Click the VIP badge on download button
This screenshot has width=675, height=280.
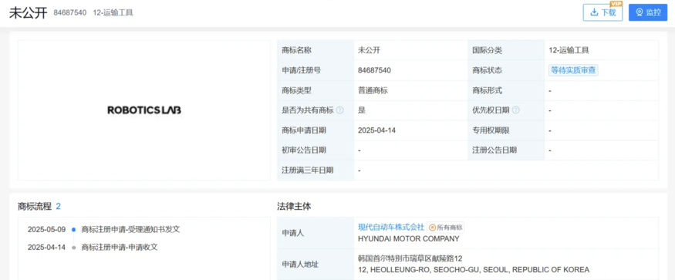(x=616, y=4)
